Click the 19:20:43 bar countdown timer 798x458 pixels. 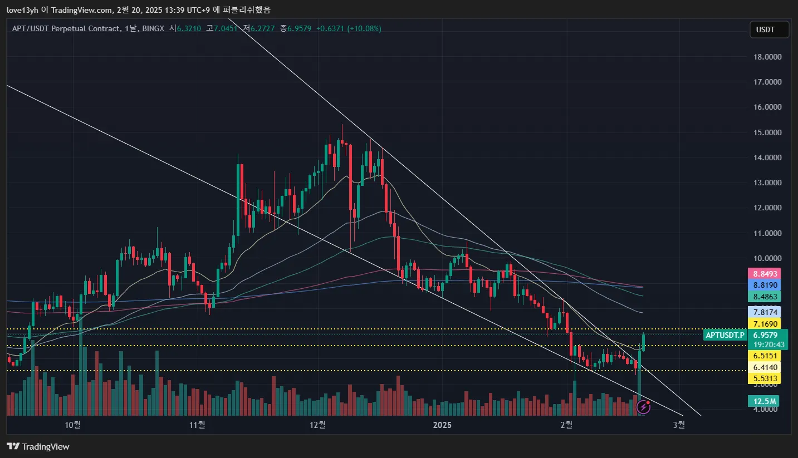768,345
